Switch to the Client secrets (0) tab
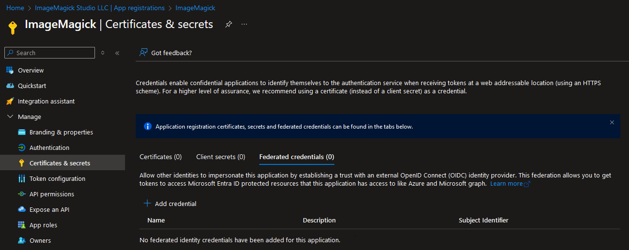This screenshot has width=629, height=250. (220, 157)
